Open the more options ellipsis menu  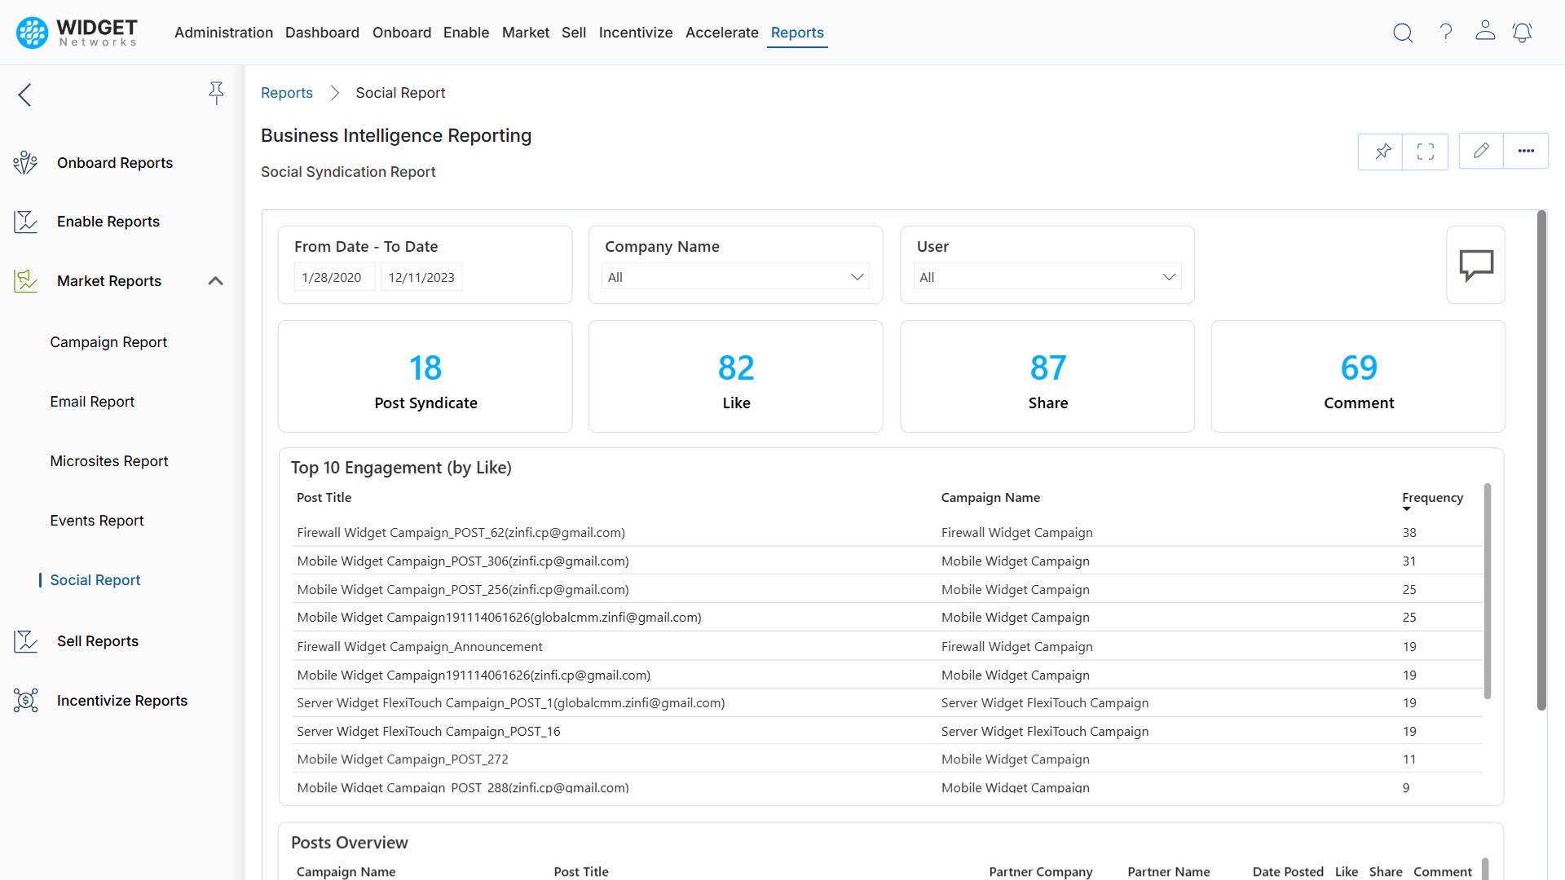[1526, 151]
